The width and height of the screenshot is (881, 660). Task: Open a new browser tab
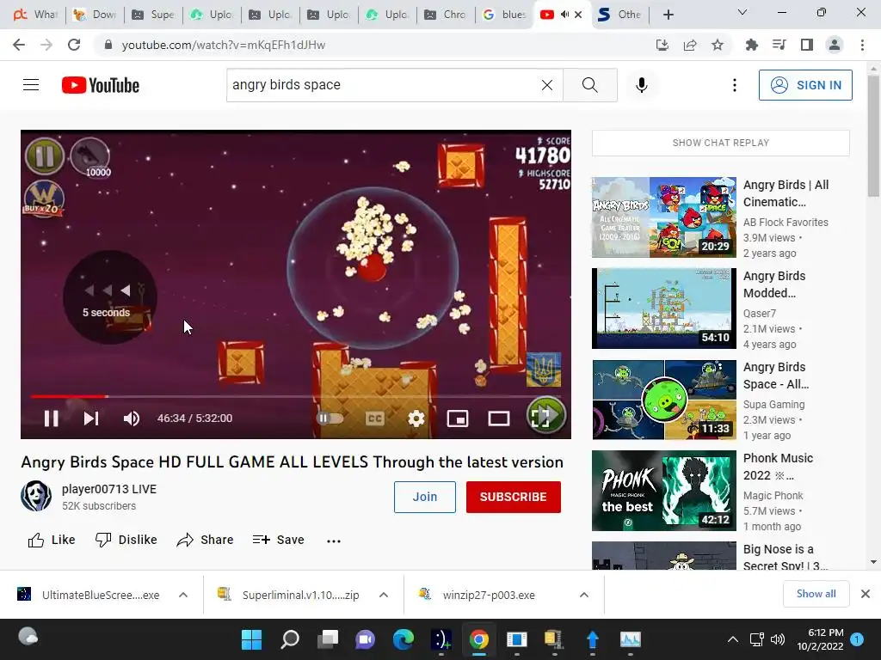pos(668,15)
